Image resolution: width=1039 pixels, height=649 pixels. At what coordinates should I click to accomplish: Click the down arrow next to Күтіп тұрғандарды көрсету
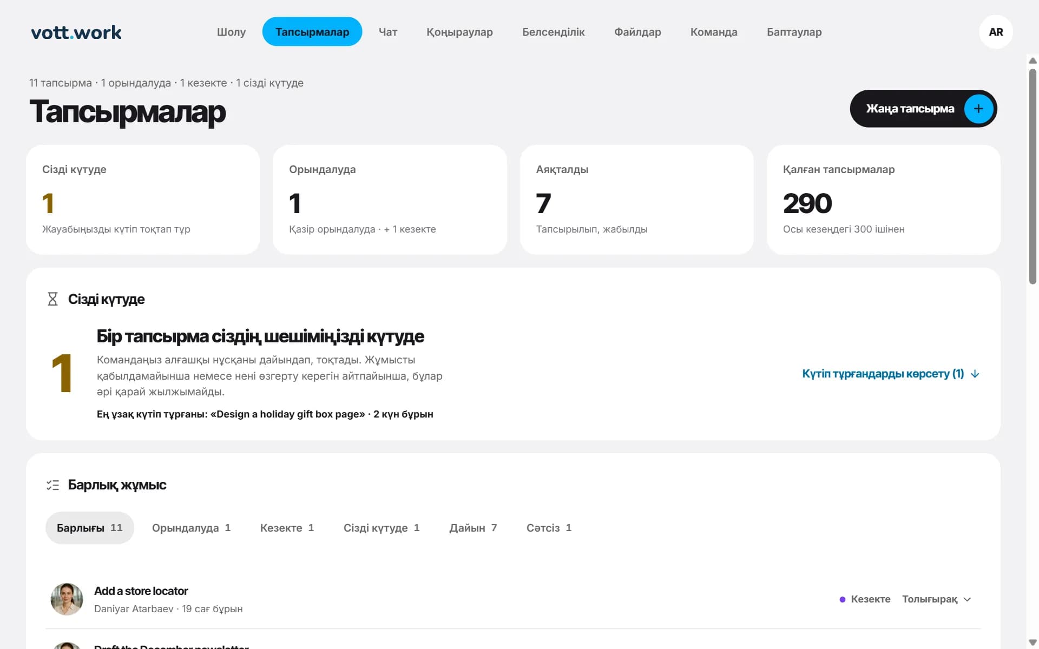coord(975,374)
